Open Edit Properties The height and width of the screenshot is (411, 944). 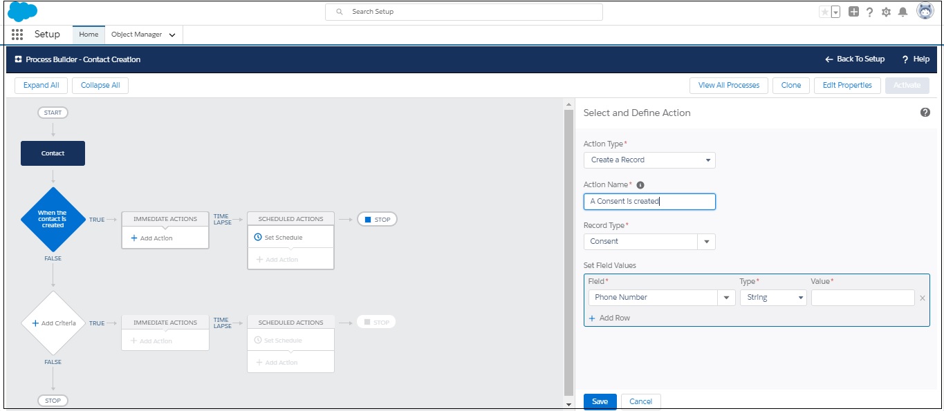(x=848, y=86)
